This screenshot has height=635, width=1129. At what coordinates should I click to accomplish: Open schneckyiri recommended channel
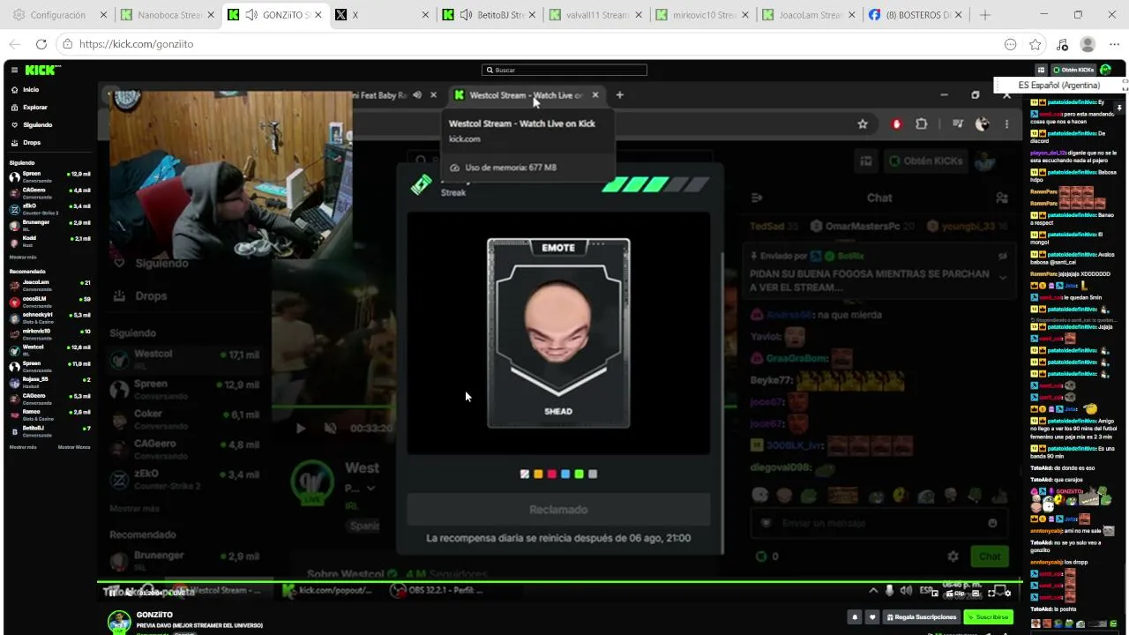[50, 317]
